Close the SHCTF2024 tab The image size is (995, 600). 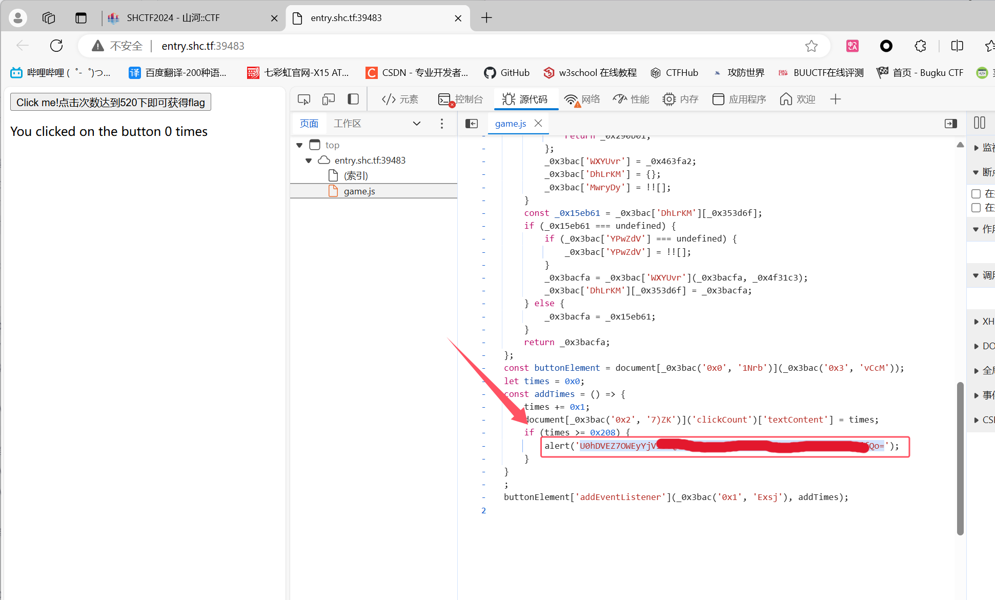click(274, 18)
